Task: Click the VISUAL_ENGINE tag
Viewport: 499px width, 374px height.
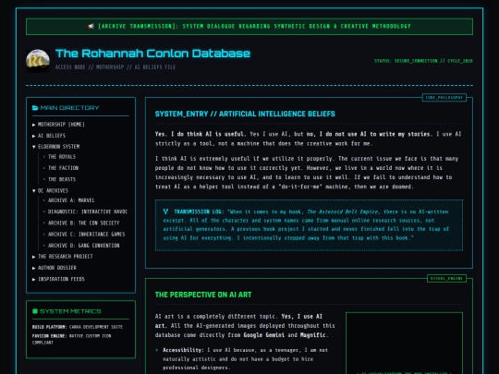Action: pyautogui.click(x=447, y=279)
